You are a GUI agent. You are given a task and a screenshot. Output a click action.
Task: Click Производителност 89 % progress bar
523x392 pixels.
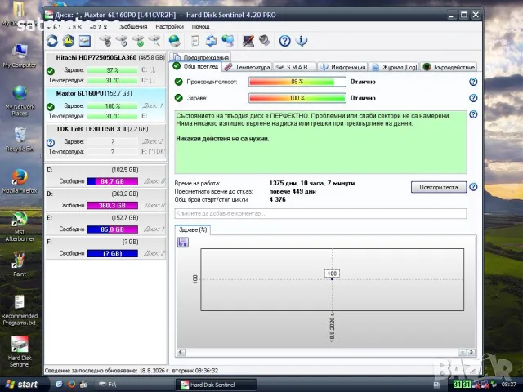pos(297,82)
